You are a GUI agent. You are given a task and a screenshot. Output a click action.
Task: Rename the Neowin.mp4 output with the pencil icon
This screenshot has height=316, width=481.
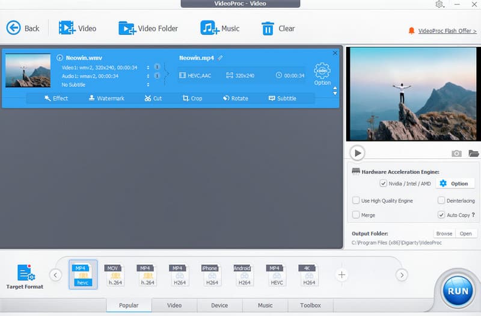(221, 58)
